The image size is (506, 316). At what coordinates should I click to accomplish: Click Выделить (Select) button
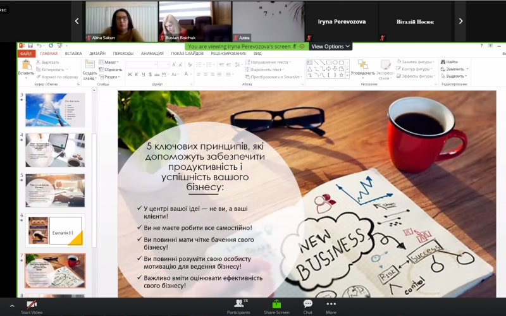pos(454,76)
